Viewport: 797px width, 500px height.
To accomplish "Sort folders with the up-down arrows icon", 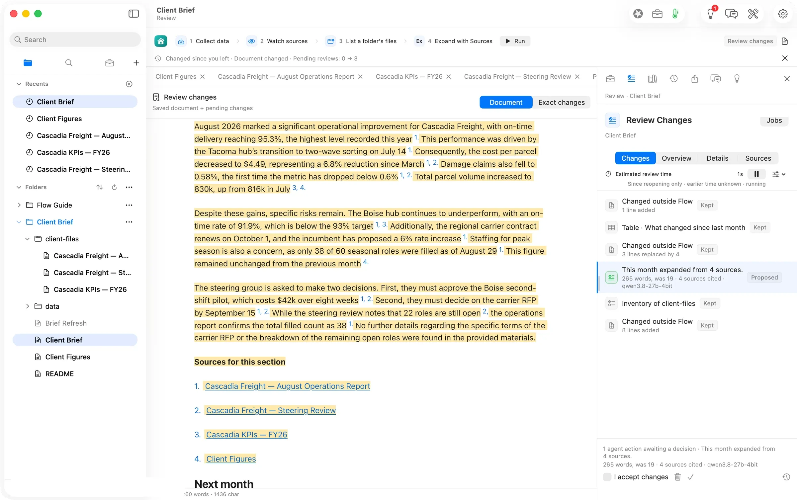I will (x=99, y=187).
